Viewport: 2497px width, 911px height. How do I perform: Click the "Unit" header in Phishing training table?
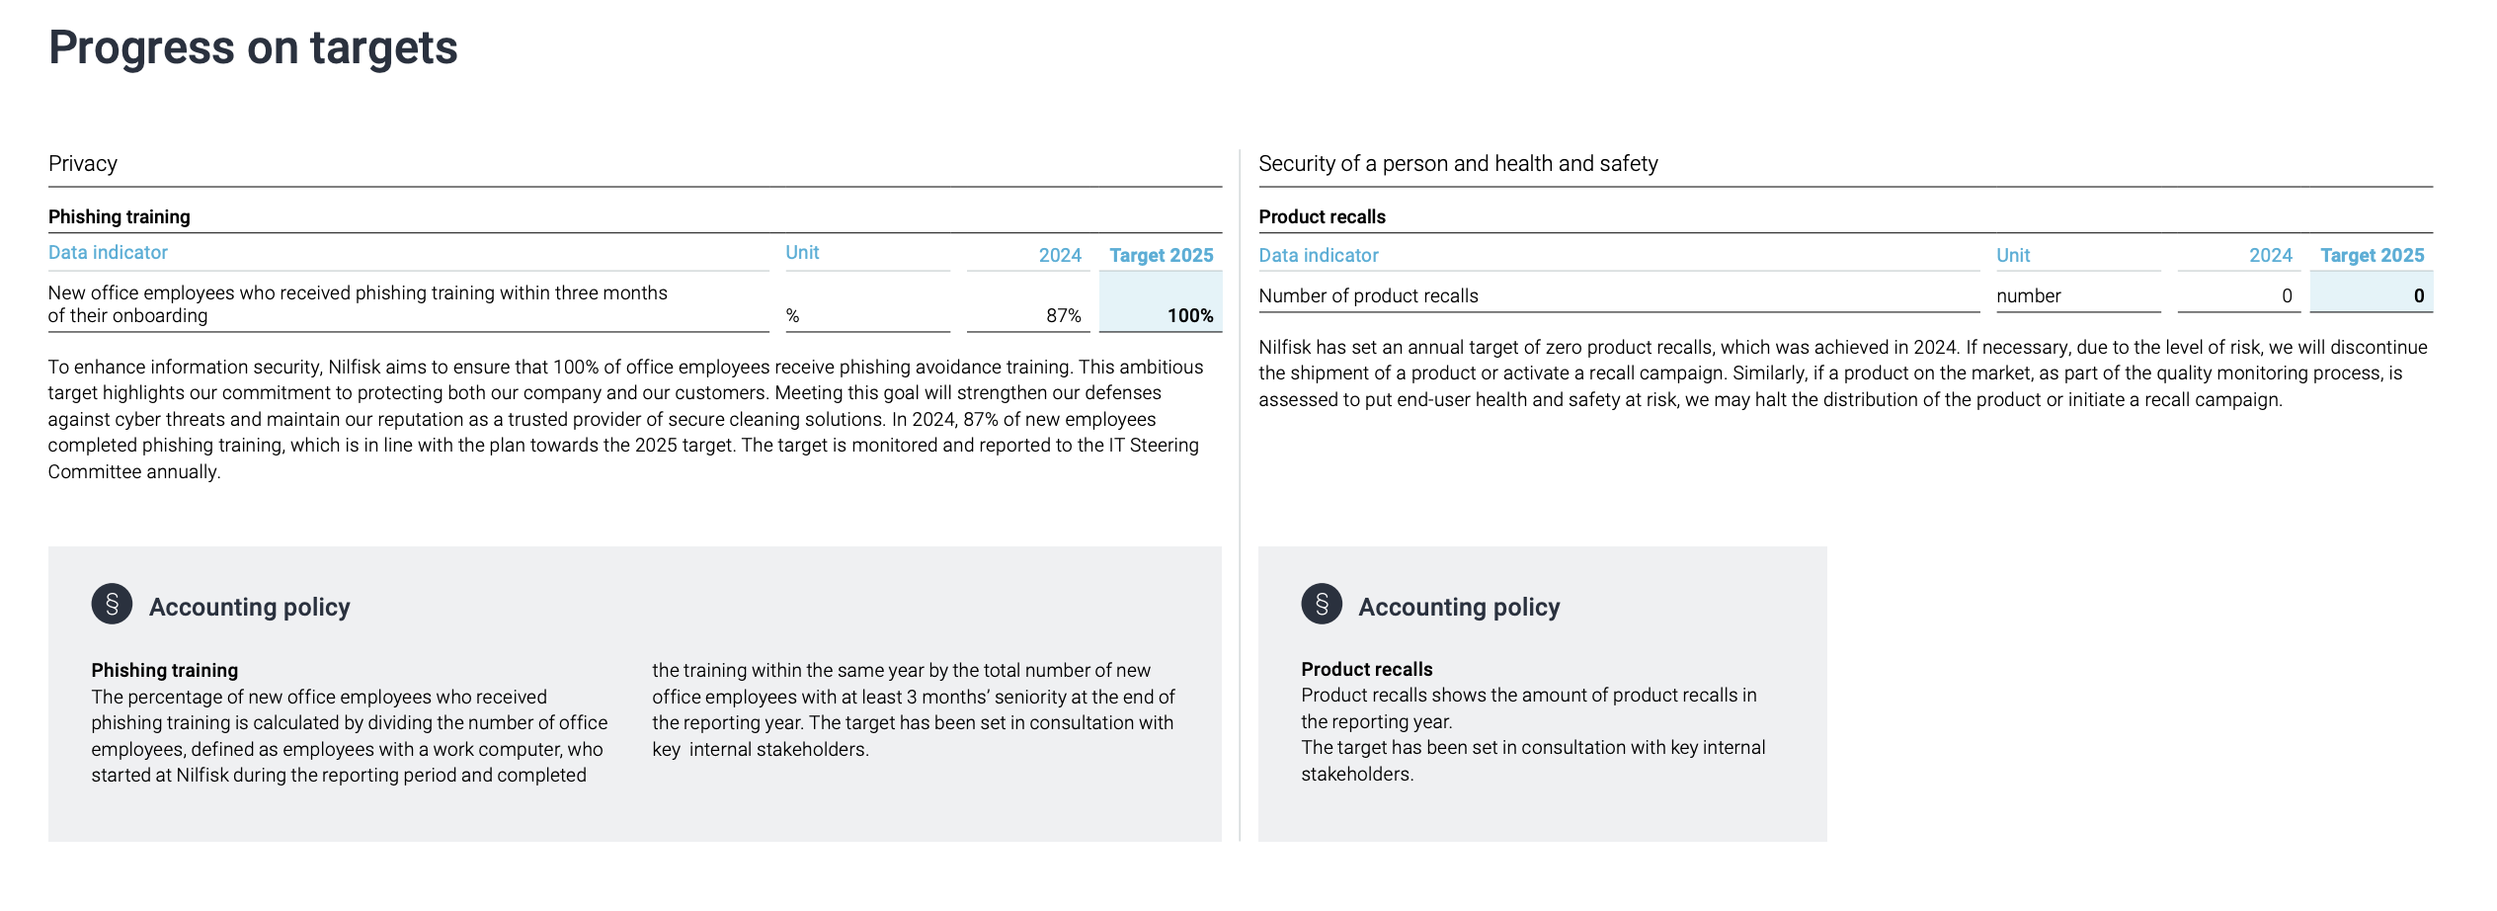[802, 253]
